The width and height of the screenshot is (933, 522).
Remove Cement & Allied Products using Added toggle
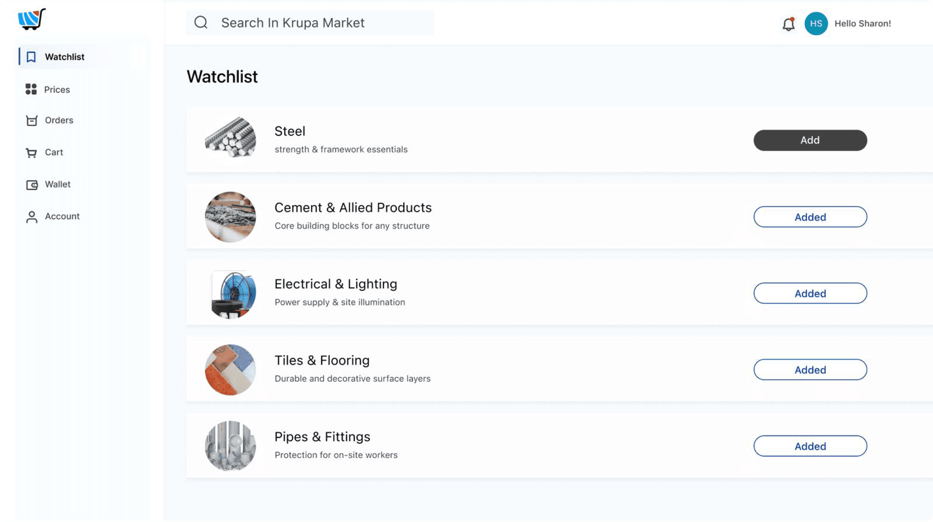tap(810, 217)
